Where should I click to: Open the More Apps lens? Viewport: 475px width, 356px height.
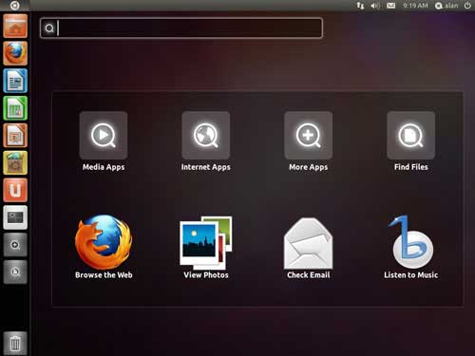coord(309,135)
